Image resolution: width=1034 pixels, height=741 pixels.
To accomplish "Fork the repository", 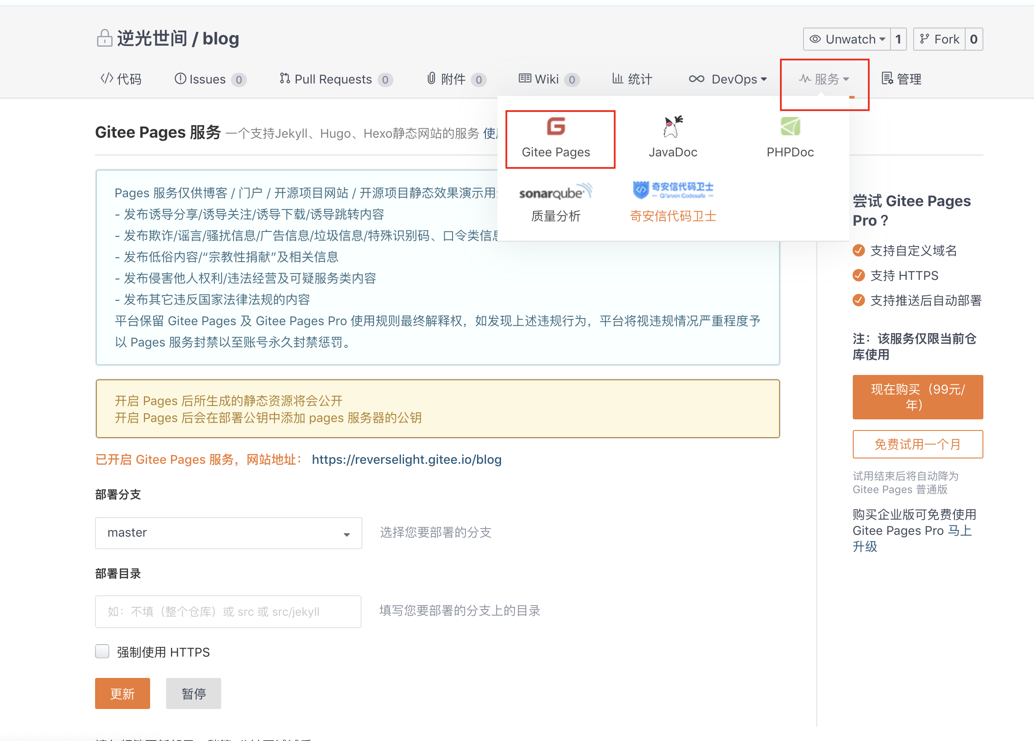I will [x=939, y=39].
